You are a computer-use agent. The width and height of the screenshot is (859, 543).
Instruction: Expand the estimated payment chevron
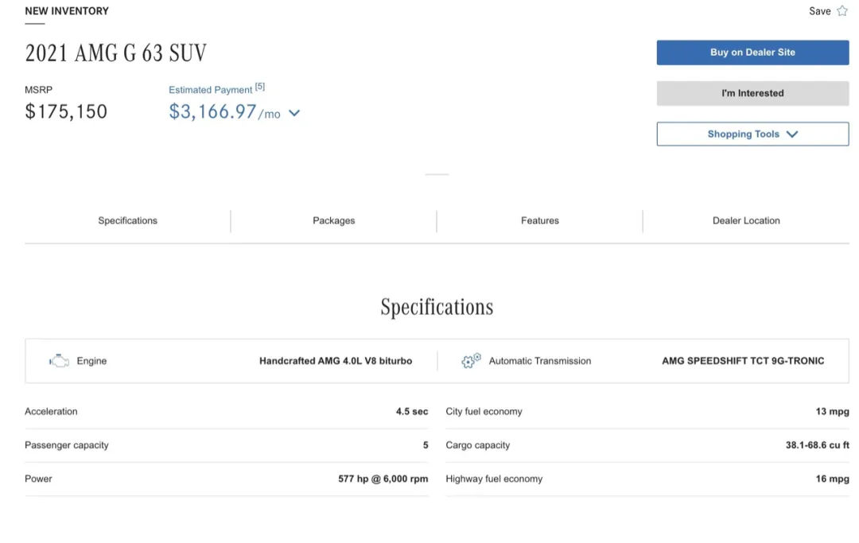coord(294,114)
